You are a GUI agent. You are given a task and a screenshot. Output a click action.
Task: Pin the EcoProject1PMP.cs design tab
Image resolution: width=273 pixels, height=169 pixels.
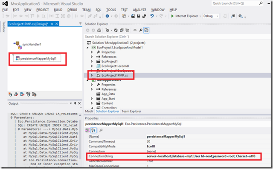[52, 24]
